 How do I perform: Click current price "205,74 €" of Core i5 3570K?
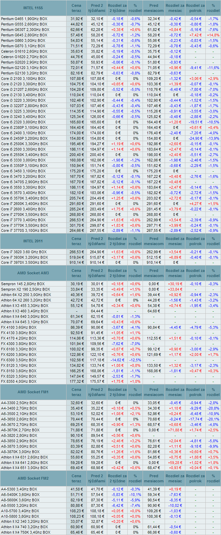click(x=76, y=198)
